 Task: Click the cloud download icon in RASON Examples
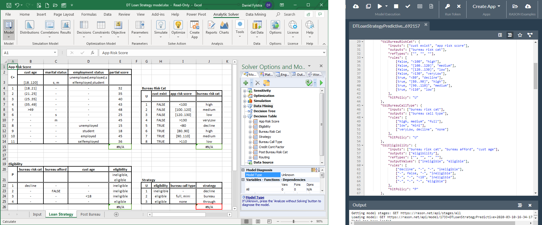coord(528,6)
